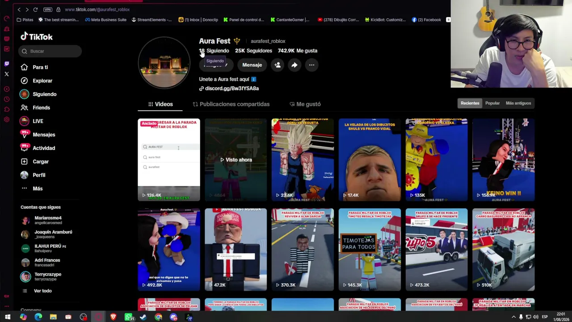Switch to the Me gustó tab
572x322 pixels.
click(x=305, y=104)
